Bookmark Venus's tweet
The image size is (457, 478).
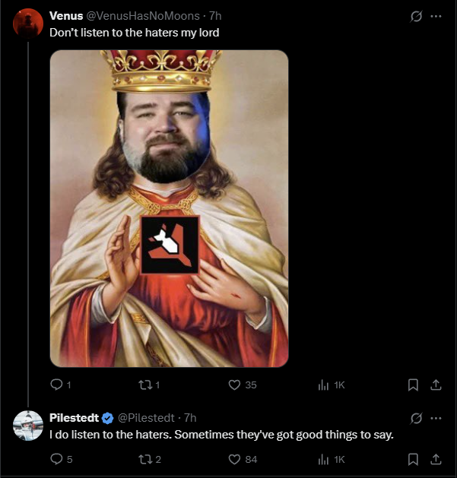pyautogui.click(x=414, y=385)
